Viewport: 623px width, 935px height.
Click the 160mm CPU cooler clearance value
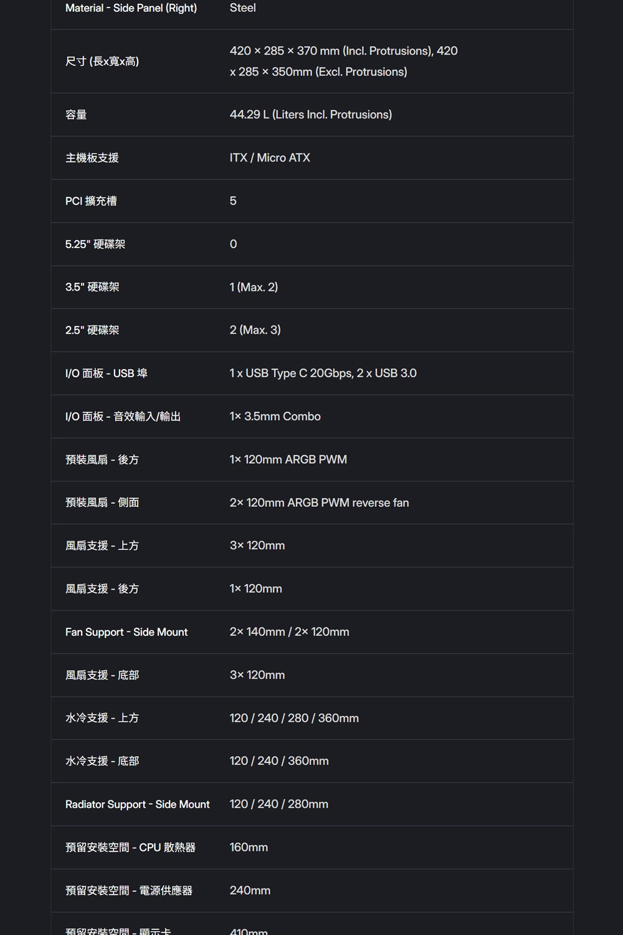(x=249, y=847)
